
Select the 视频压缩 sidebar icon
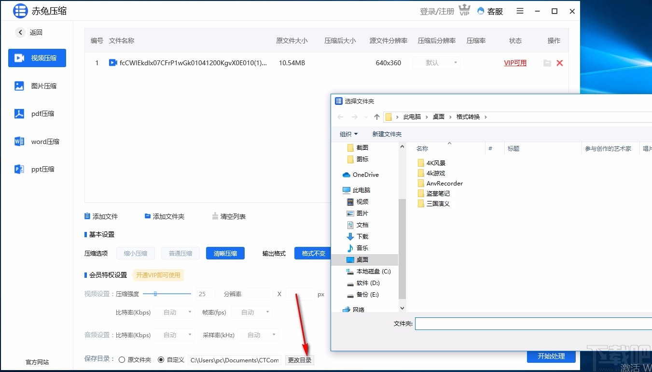[x=37, y=58]
